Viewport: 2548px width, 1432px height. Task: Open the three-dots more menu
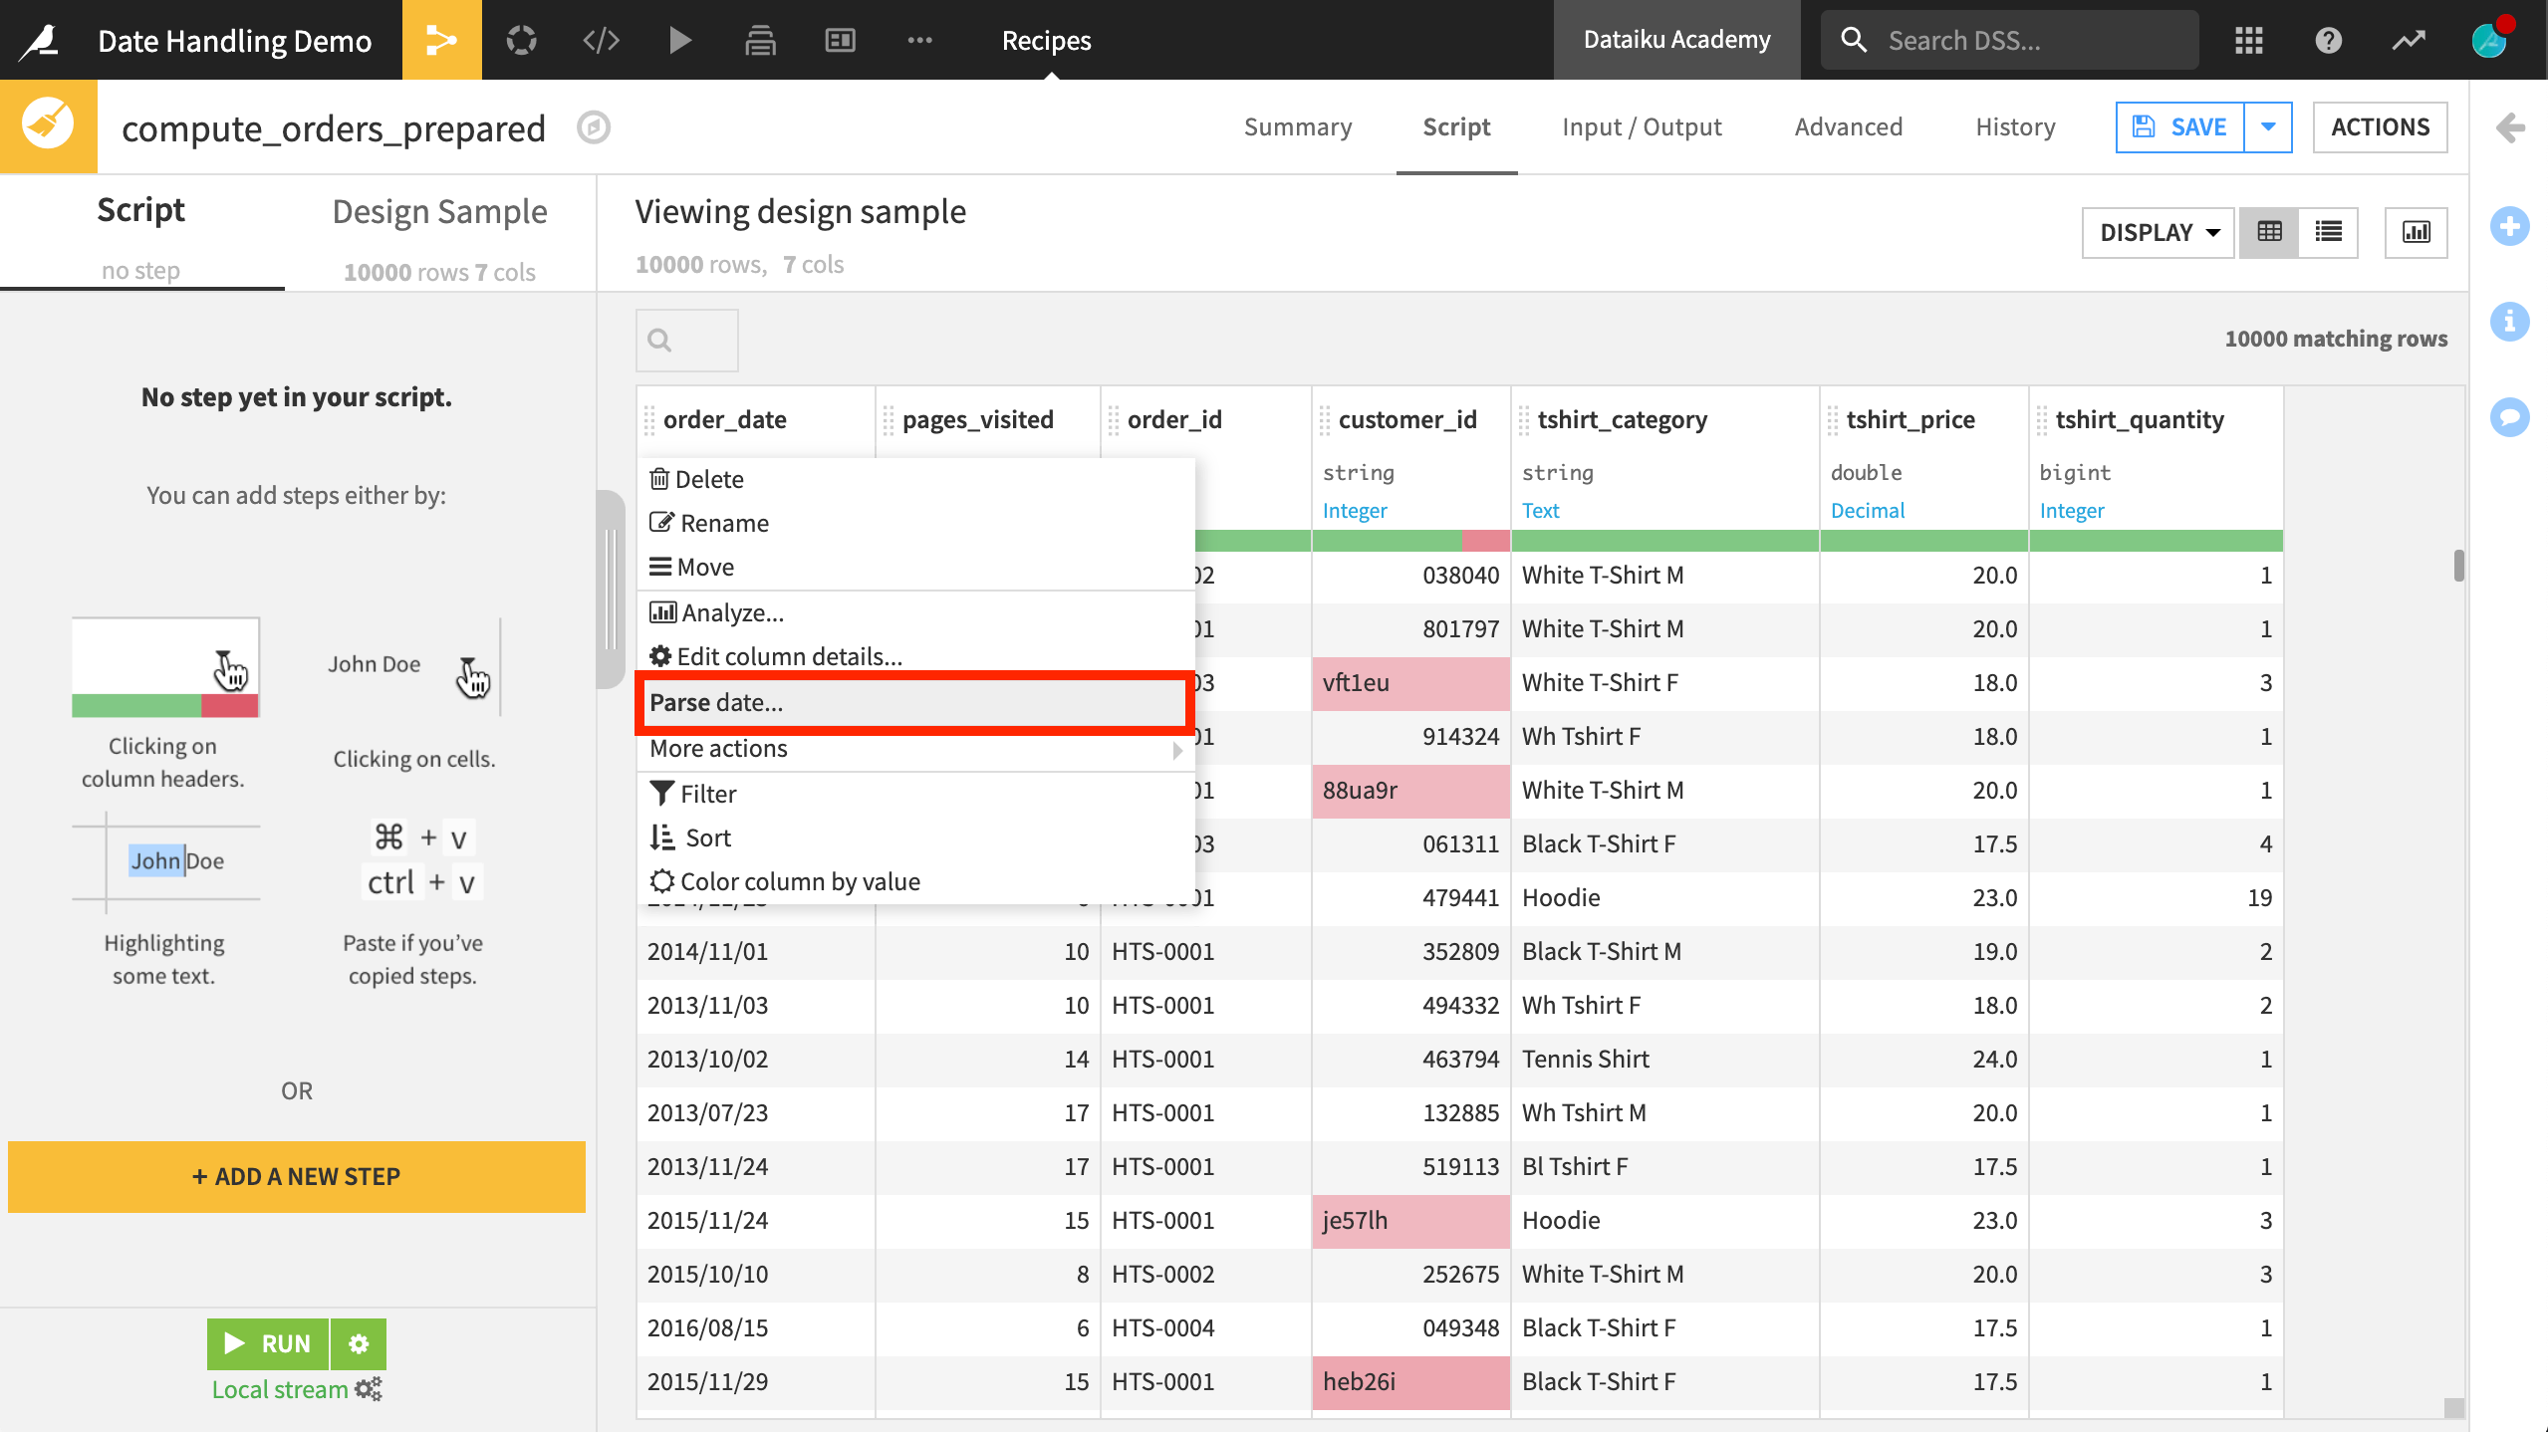click(919, 40)
